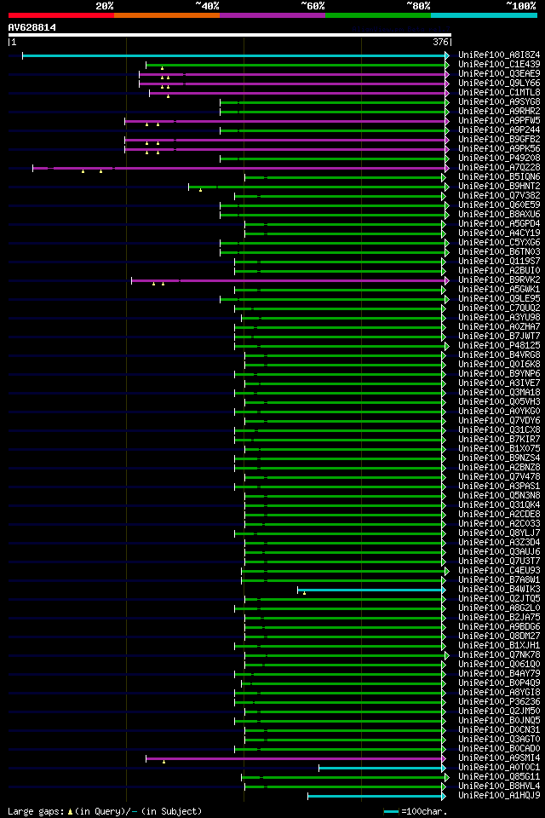Select label UniRef100_A9PFW5
The width and height of the screenshot is (545, 818).
coord(499,120)
